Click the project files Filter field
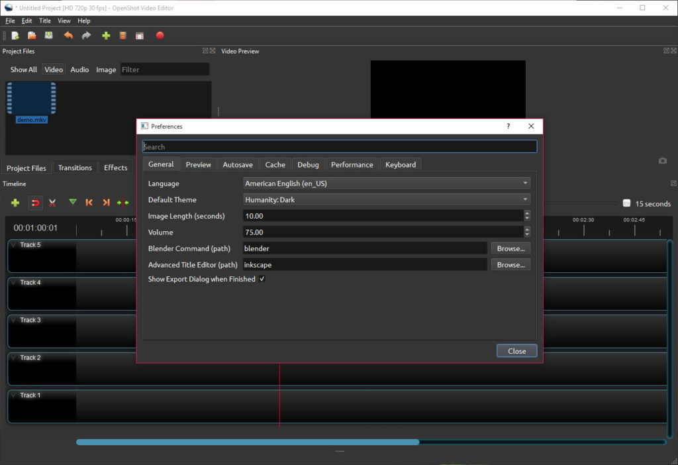Viewport: 678px width, 465px height. coord(165,70)
